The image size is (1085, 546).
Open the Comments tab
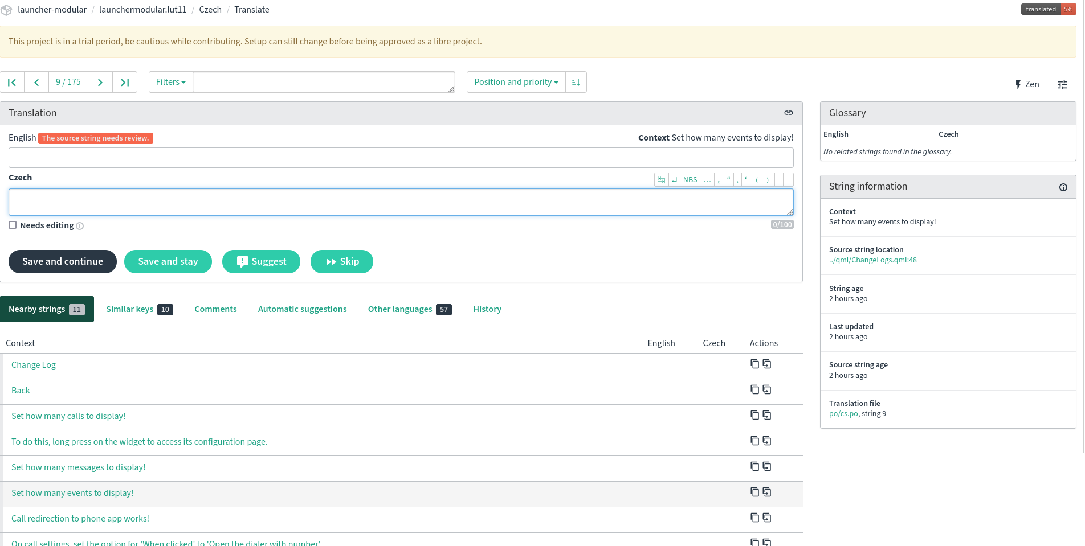[215, 309]
